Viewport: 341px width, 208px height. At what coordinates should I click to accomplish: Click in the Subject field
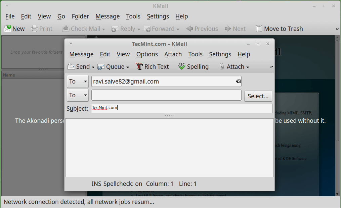[182, 108]
